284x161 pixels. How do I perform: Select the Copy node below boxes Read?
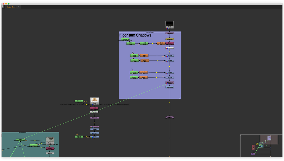[x=94, y=108]
